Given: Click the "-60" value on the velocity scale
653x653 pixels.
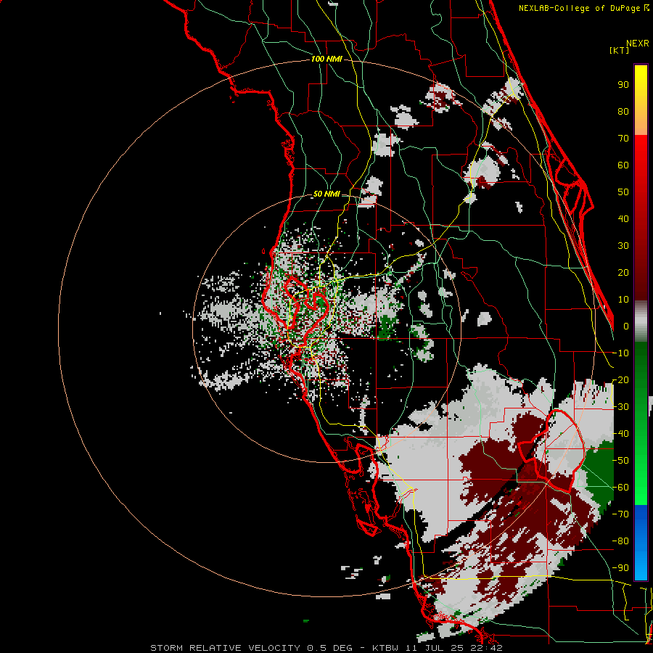Looking at the screenshot, I should [620, 488].
